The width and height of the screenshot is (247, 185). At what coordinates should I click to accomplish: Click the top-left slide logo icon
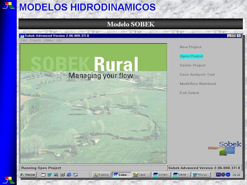(x=9, y=5)
